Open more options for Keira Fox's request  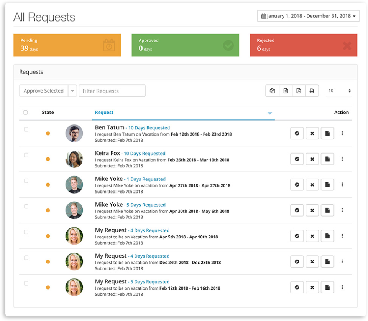(342, 159)
